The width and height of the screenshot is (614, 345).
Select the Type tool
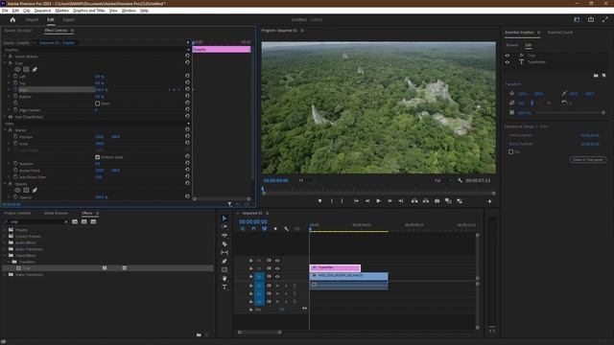coord(224,287)
